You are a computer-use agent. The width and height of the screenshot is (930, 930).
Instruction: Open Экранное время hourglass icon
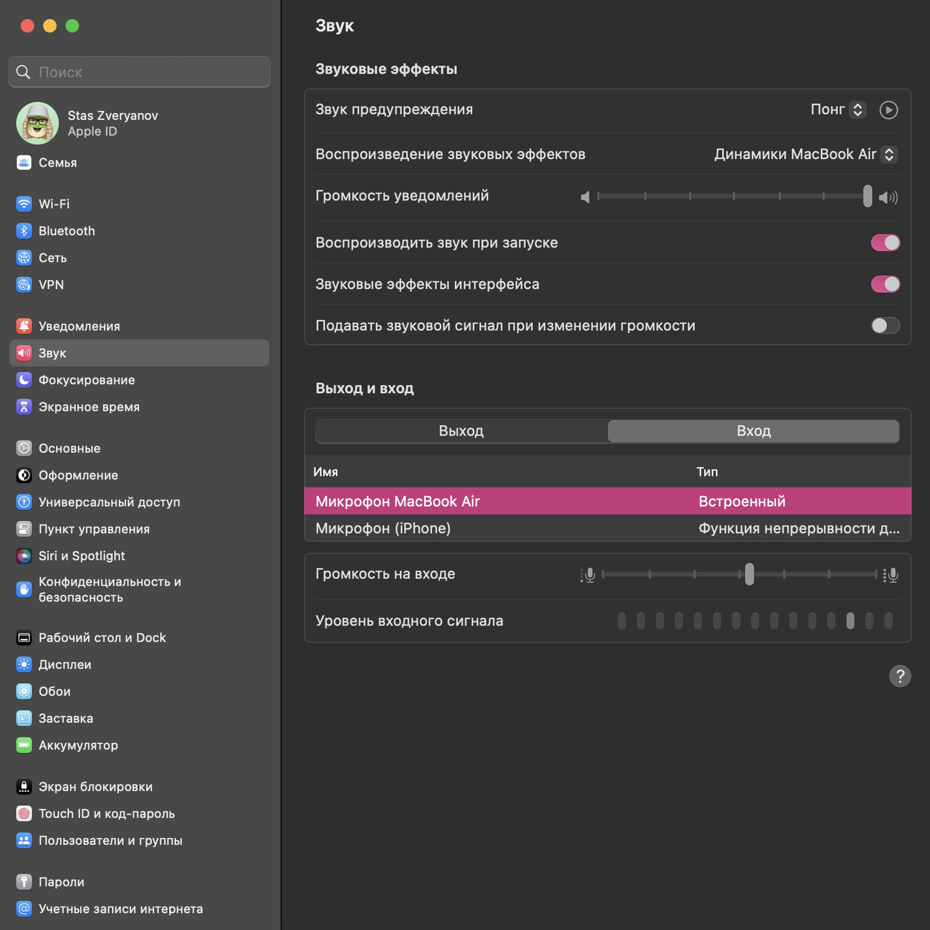[x=24, y=407]
